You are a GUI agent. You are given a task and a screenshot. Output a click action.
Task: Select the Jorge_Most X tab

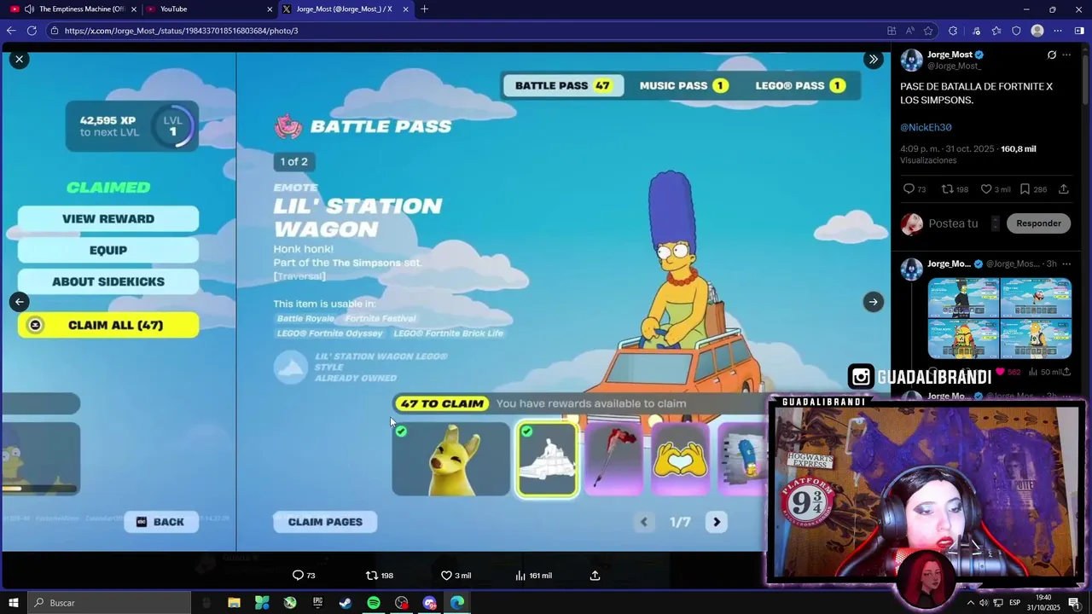345,9
